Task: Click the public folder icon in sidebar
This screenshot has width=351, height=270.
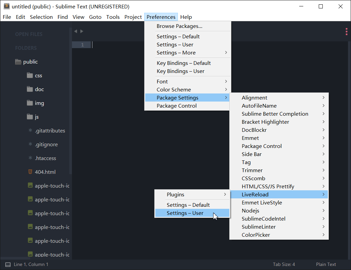Action: coord(18,62)
